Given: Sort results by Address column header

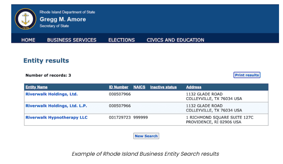Looking at the screenshot, I should coord(193,87).
